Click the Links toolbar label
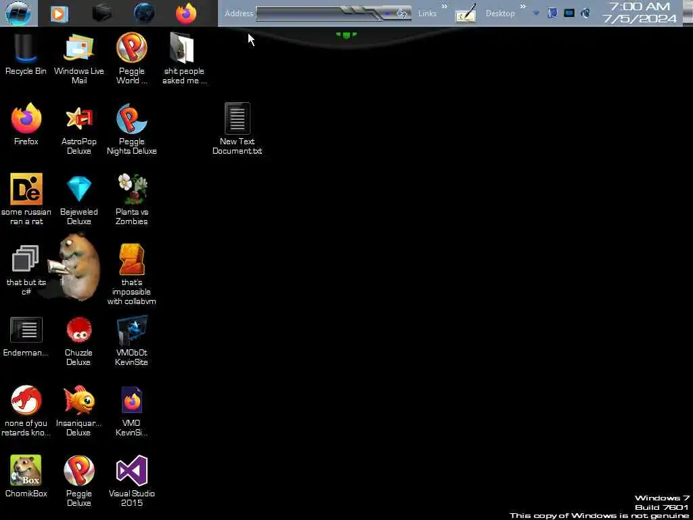Image resolution: width=693 pixels, height=520 pixels. tap(427, 14)
